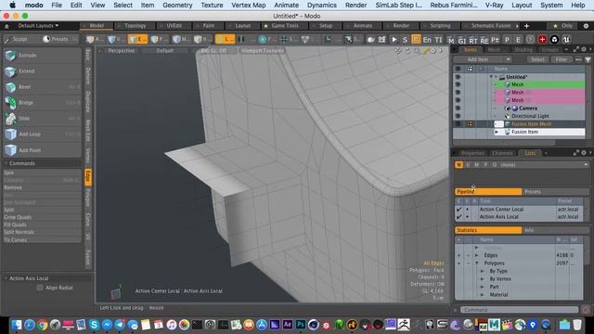Activate the Edges selection mode
This screenshot has height=334, width=594.
137,39
